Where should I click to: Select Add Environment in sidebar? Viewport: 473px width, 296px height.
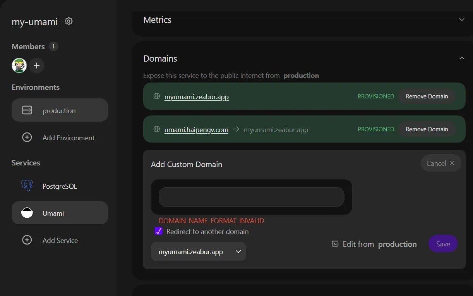coord(60,138)
